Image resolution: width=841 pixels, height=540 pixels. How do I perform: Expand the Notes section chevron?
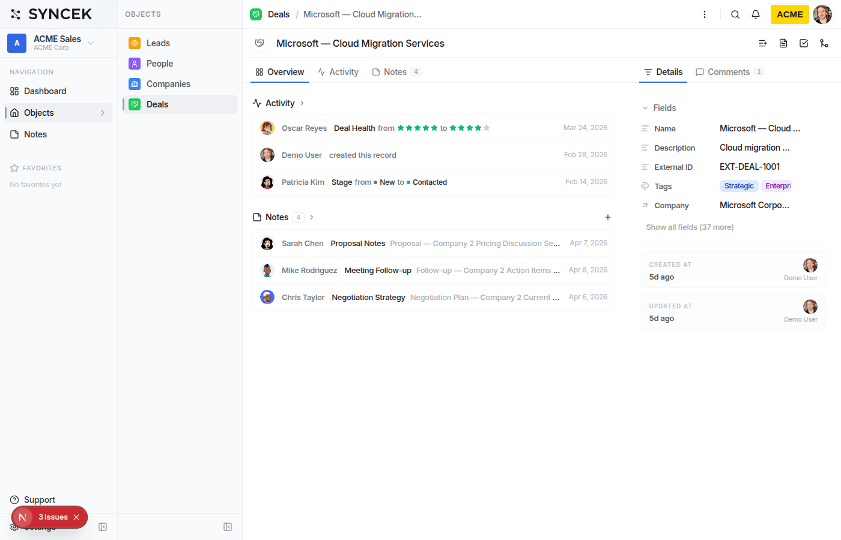[312, 217]
